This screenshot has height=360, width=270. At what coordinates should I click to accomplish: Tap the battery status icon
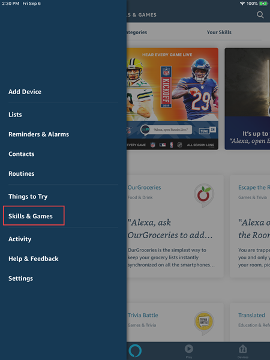pyautogui.click(x=263, y=4)
